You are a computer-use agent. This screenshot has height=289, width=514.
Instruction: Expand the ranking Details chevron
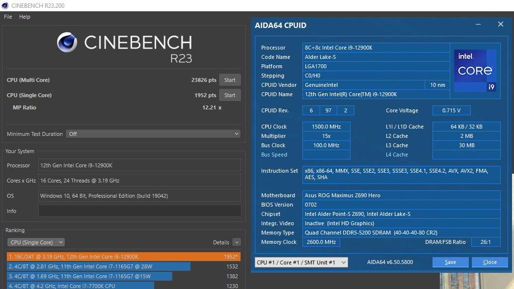[x=237, y=242]
